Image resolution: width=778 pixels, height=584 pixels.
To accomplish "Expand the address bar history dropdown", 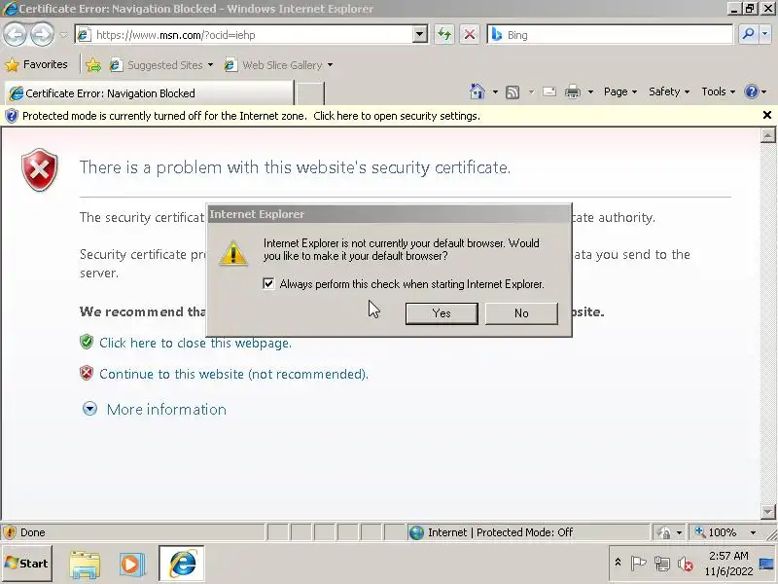I will 420,34.
